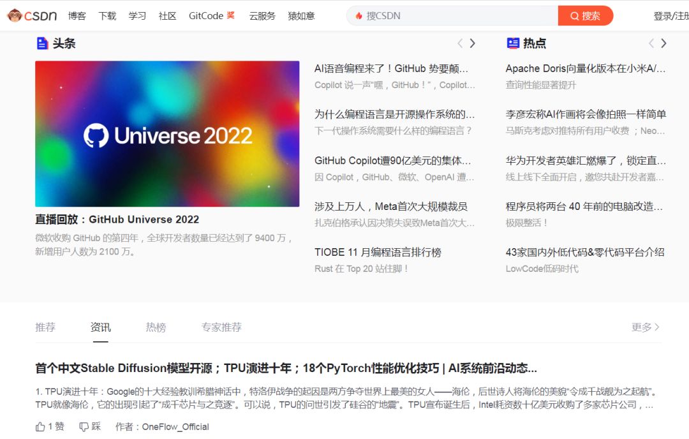Click subtitle 查询性能显著提升
Viewport: 689px width, 439px height.
point(541,85)
